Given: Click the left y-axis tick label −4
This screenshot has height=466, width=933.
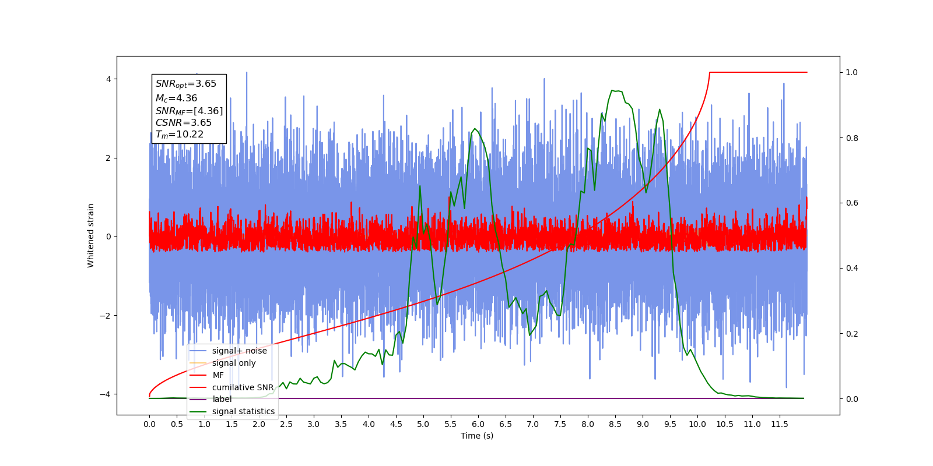Looking at the screenshot, I should pyautogui.click(x=105, y=394).
